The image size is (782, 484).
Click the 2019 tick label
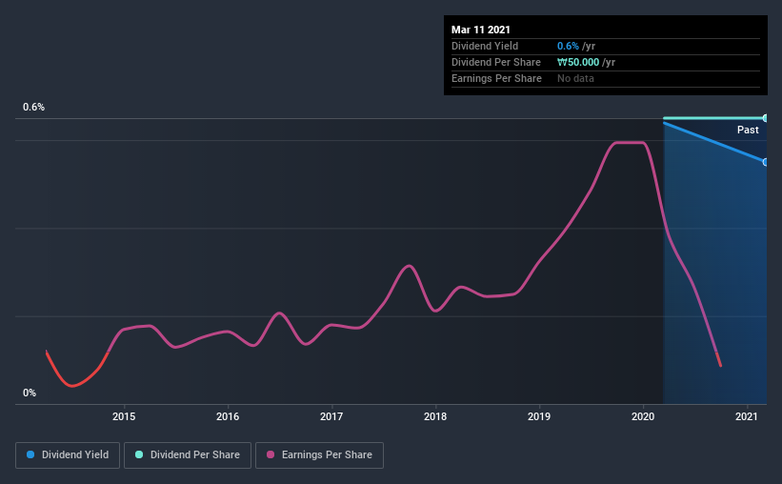539,416
